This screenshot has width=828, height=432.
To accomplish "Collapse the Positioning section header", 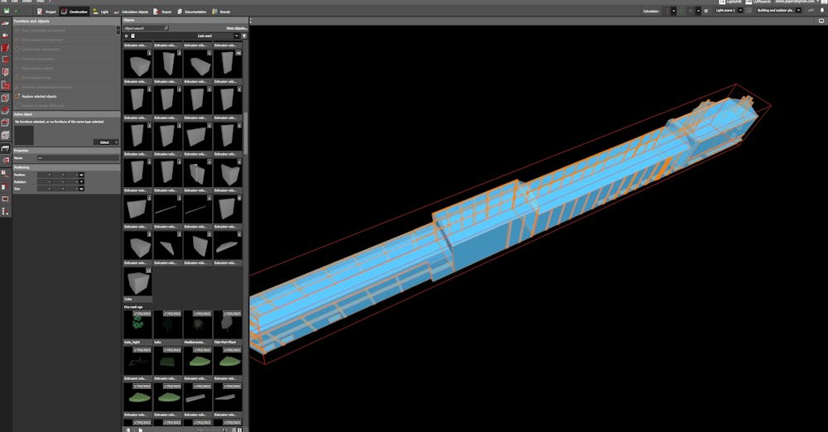I will 66,167.
